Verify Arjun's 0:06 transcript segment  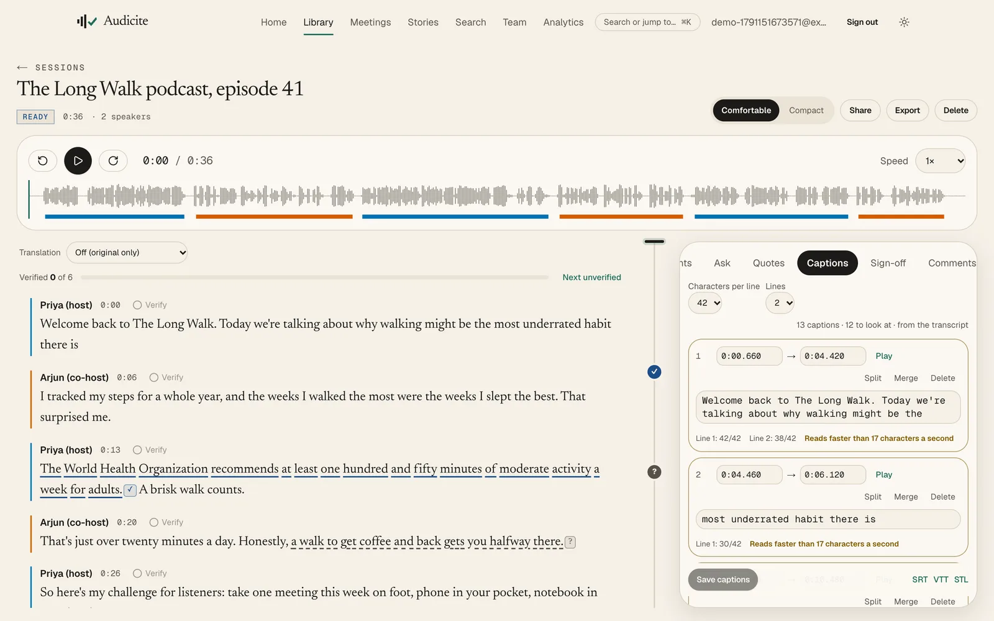[x=166, y=378]
